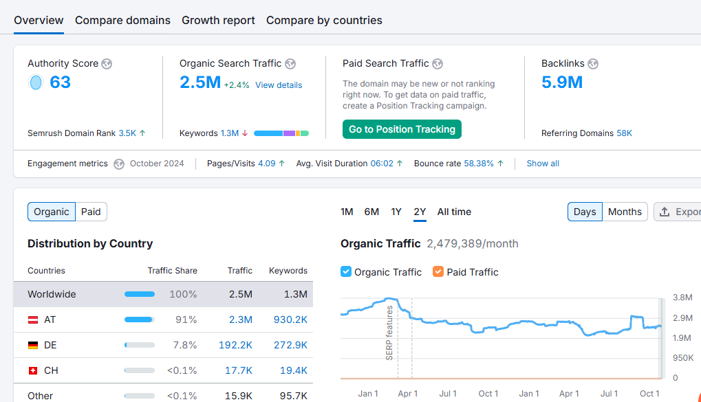Click the Germany flag icon
The width and height of the screenshot is (701, 402).
pos(33,345)
